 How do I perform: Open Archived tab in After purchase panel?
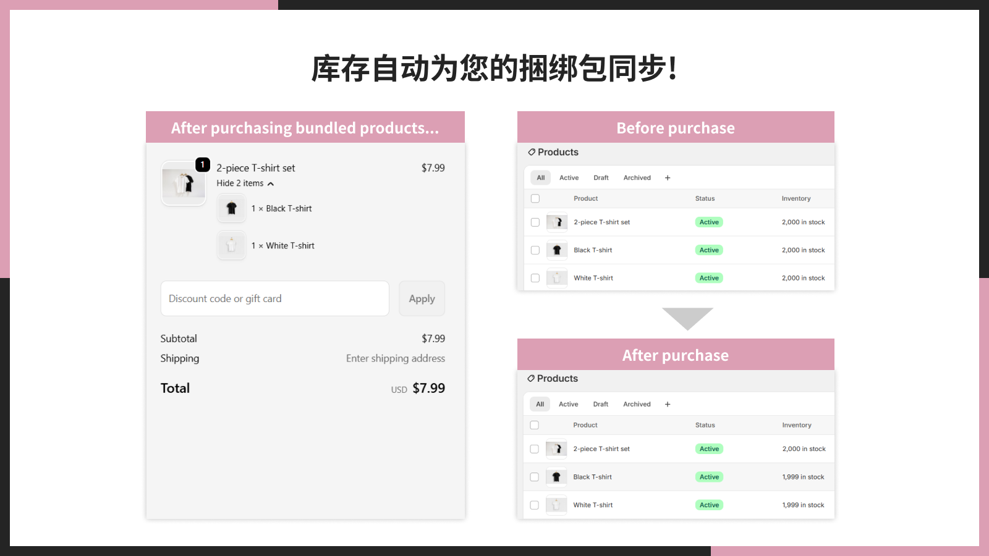click(637, 405)
